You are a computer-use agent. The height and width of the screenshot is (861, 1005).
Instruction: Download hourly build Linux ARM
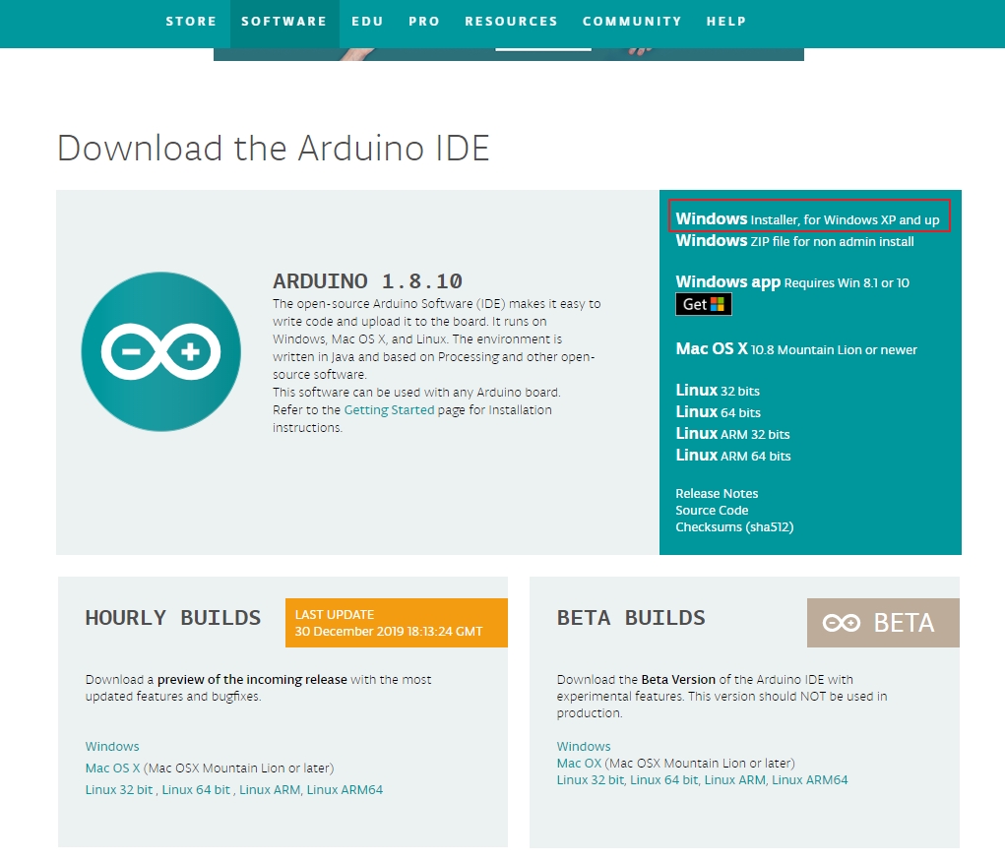click(x=269, y=789)
